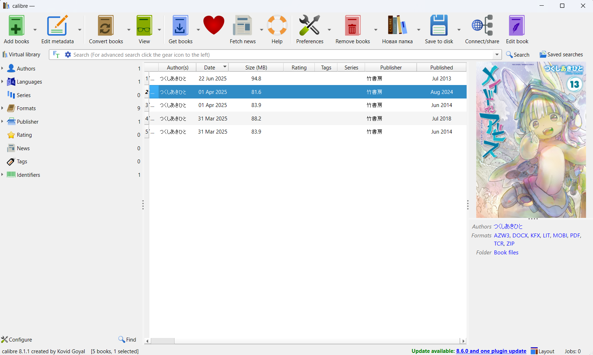The image size is (593, 355).
Task: Click the book cover thumbnail
Action: pos(531,140)
